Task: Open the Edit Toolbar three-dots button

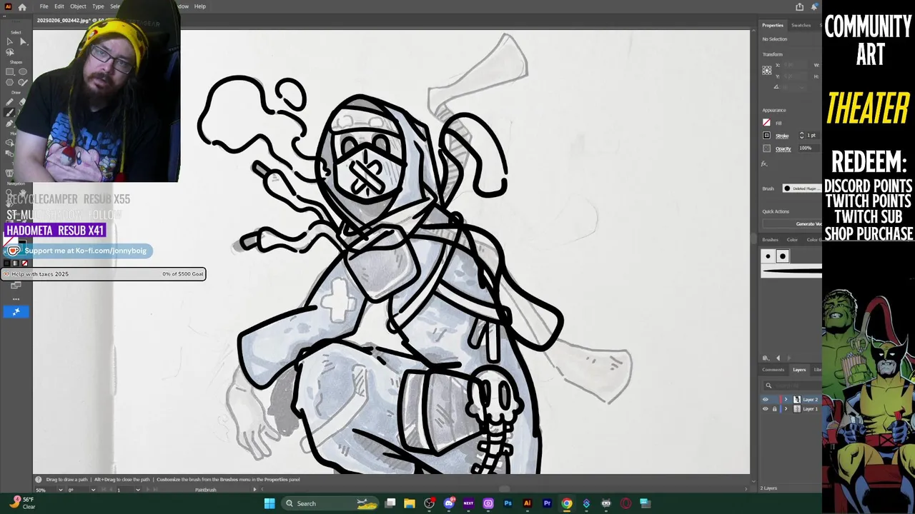Action: (x=16, y=298)
